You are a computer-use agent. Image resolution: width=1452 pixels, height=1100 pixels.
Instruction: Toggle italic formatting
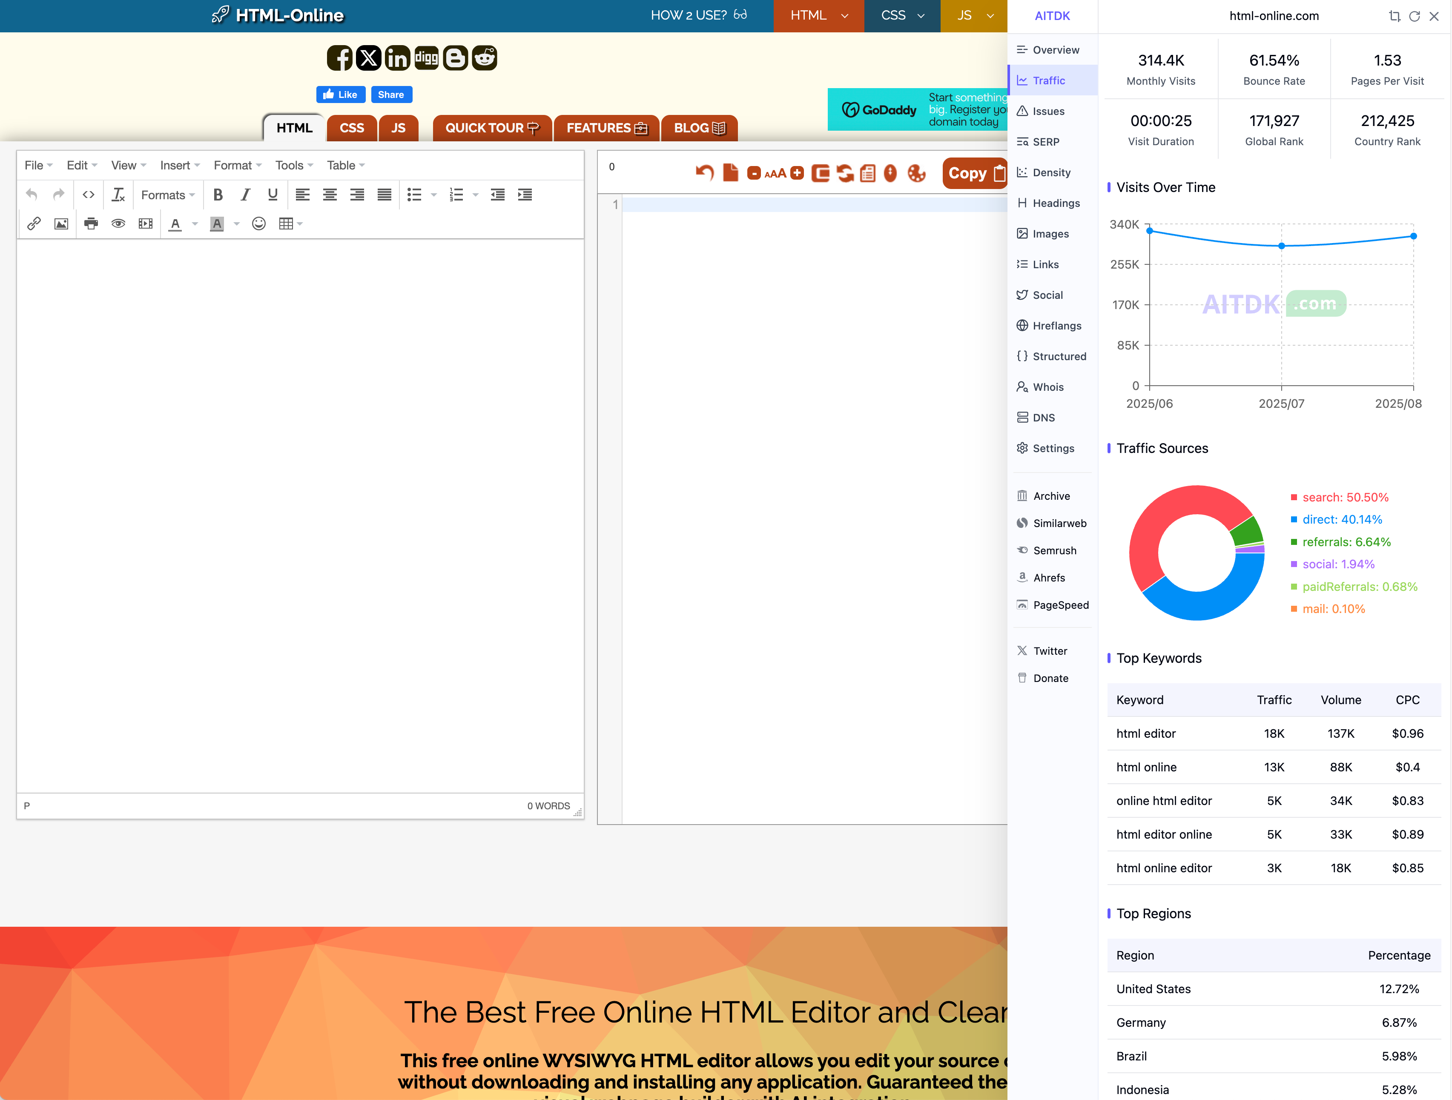tap(246, 195)
